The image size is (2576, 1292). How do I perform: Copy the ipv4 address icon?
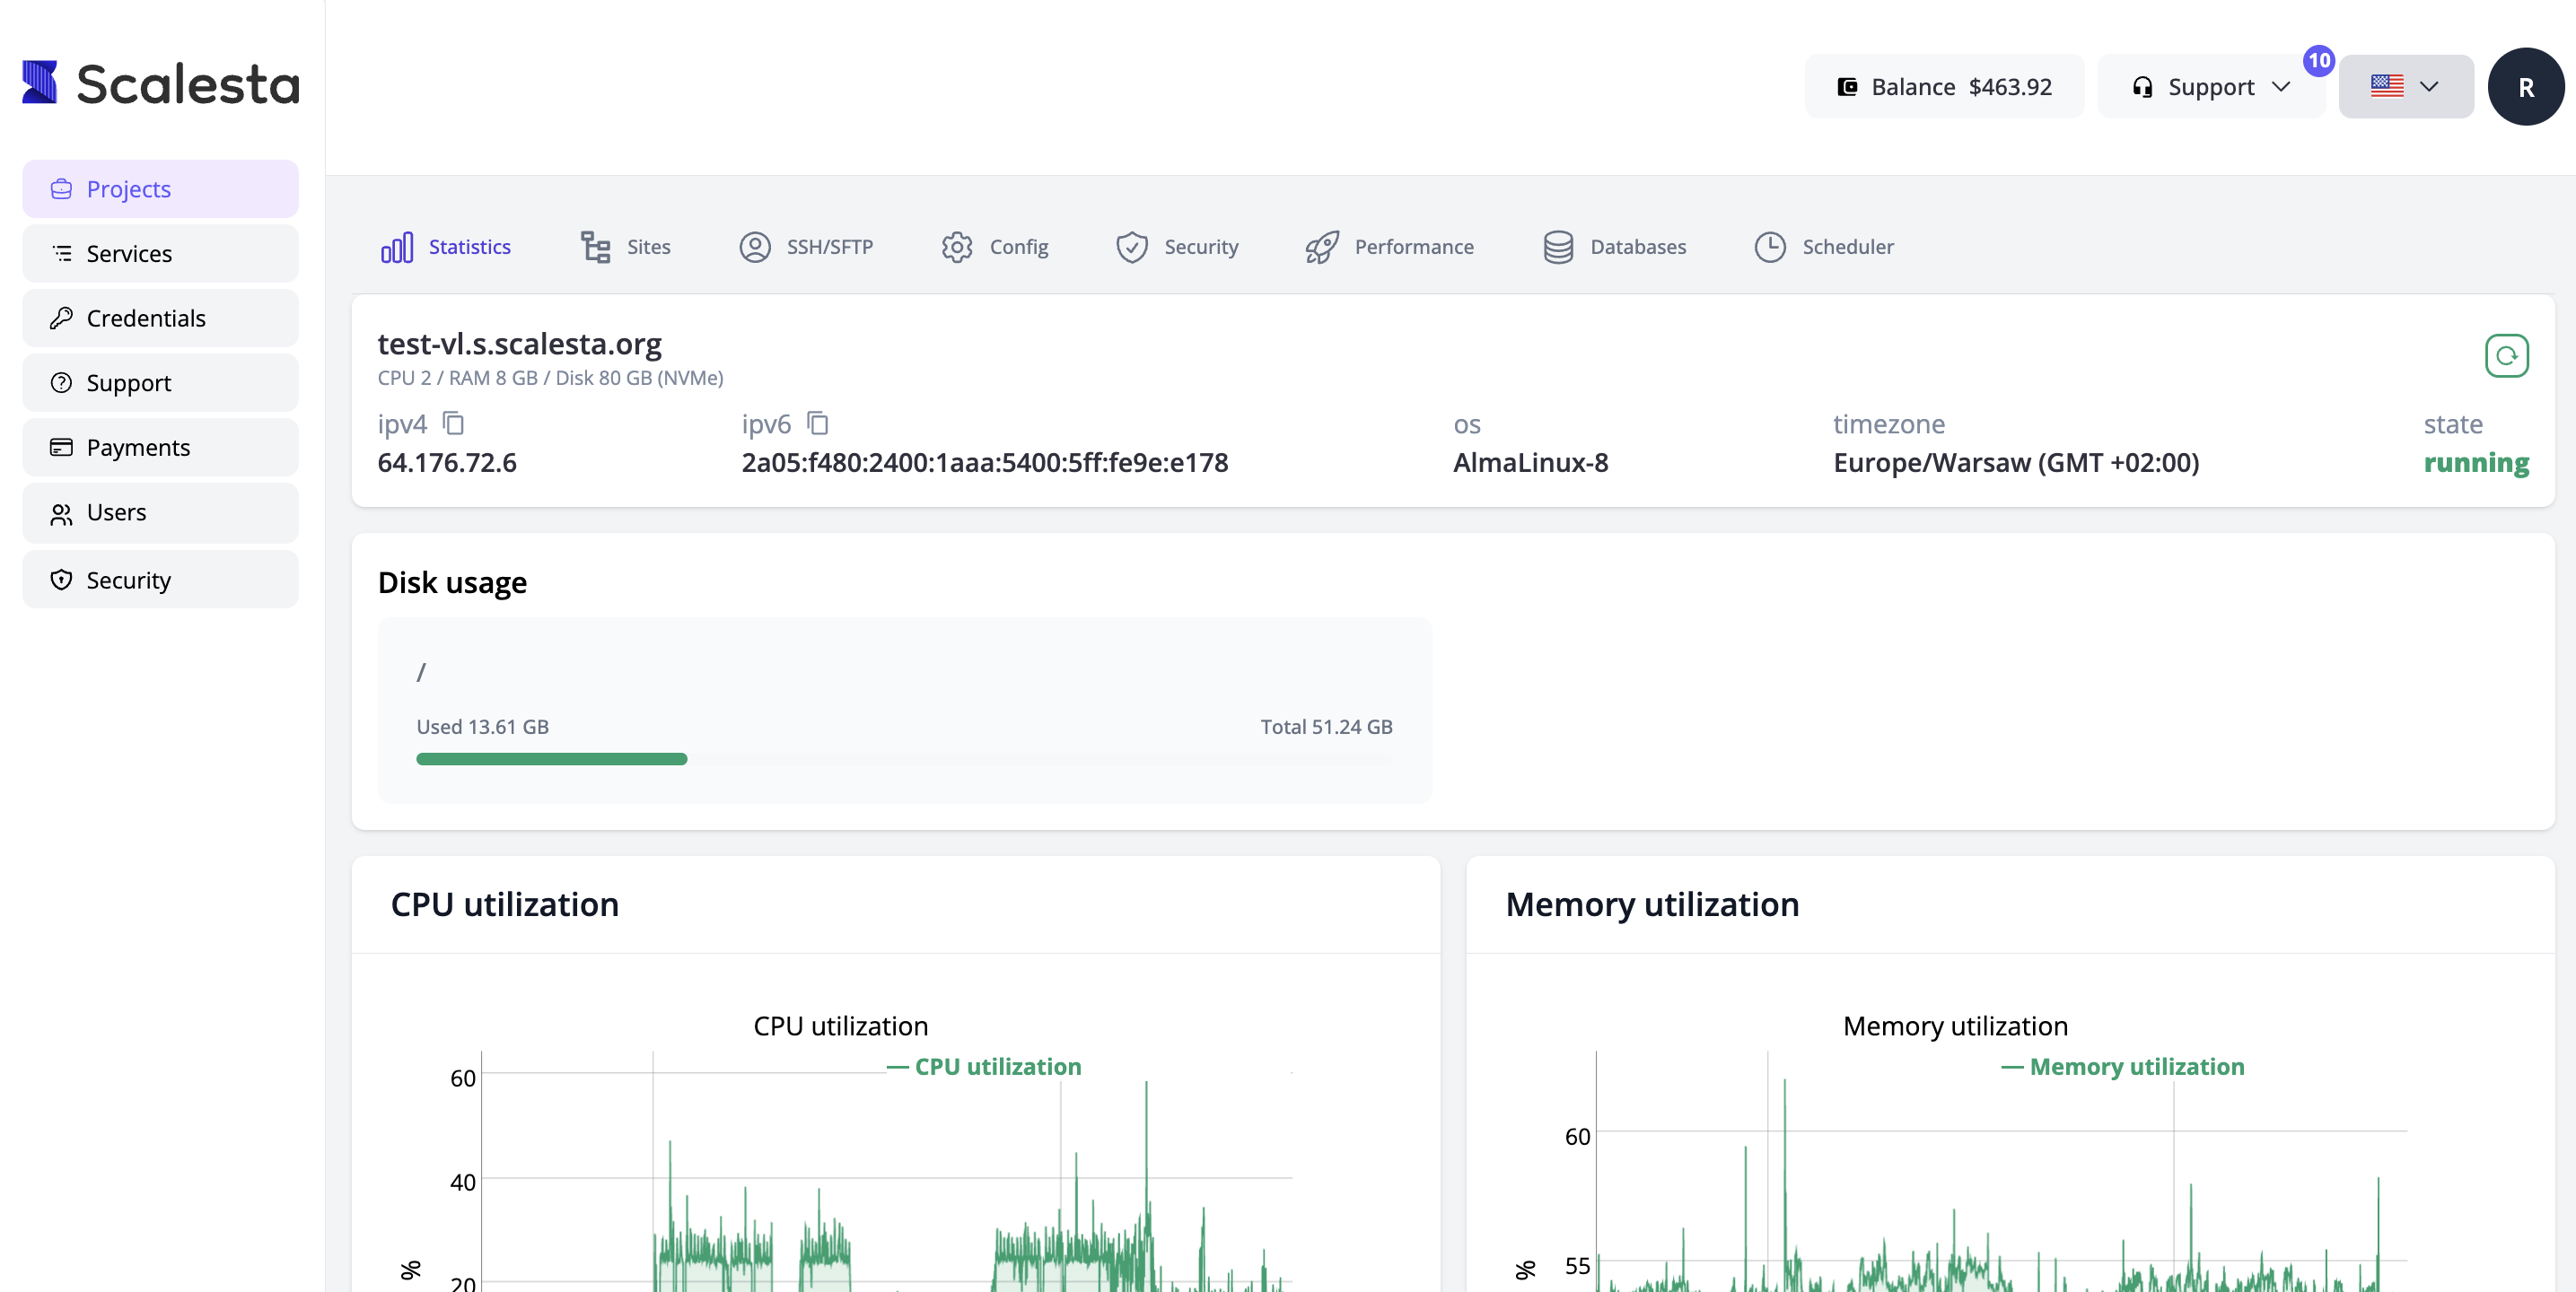click(x=454, y=424)
